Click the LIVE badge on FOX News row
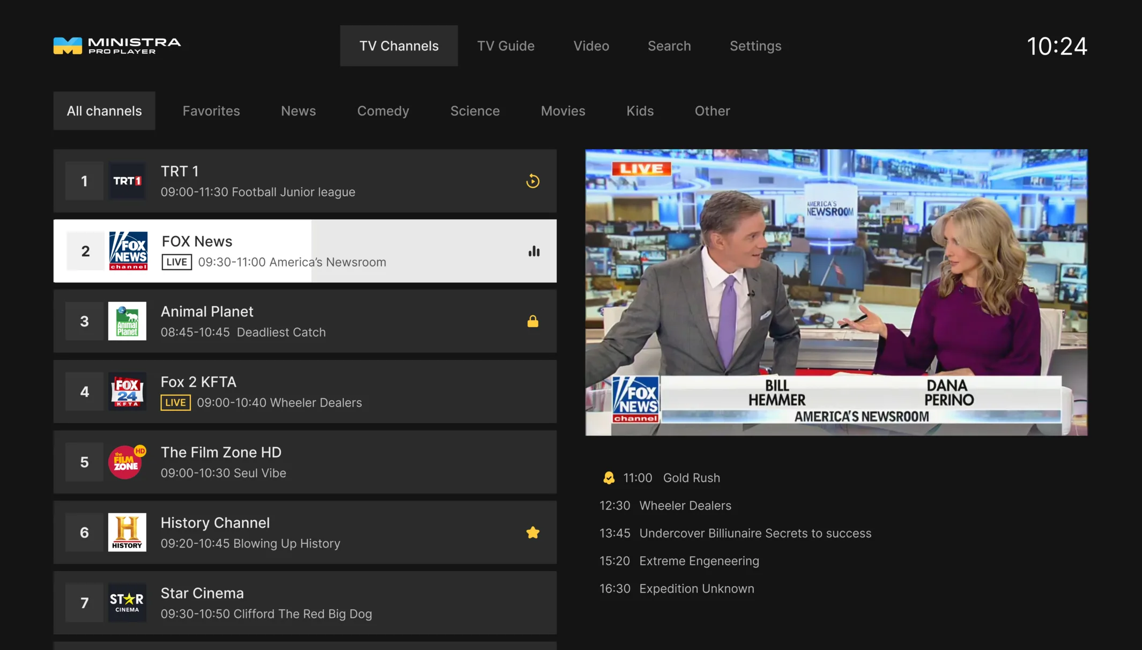The width and height of the screenshot is (1142, 650). [177, 262]
